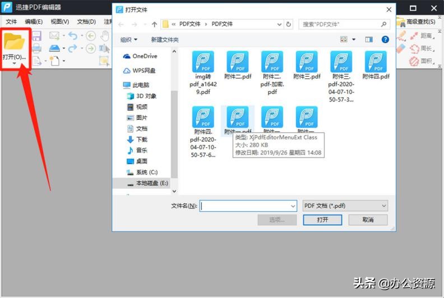Select the hand tool icon
444x298 pixels.
click(104, 36)
